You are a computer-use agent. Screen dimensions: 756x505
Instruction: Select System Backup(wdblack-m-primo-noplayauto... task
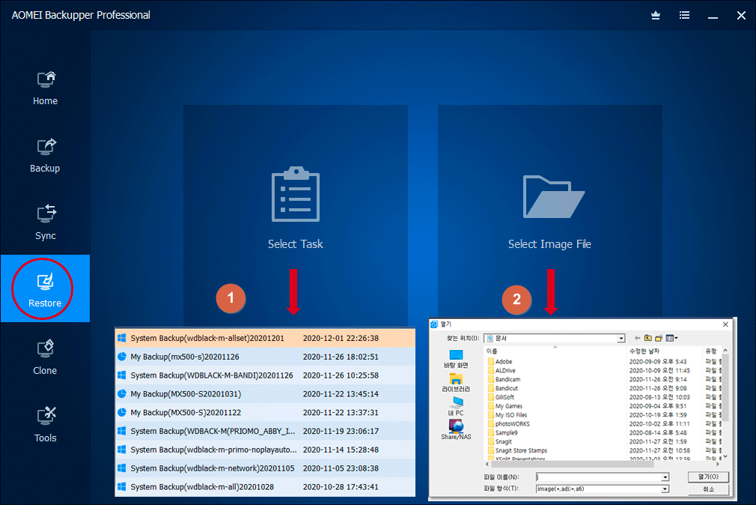coord(265,450)
